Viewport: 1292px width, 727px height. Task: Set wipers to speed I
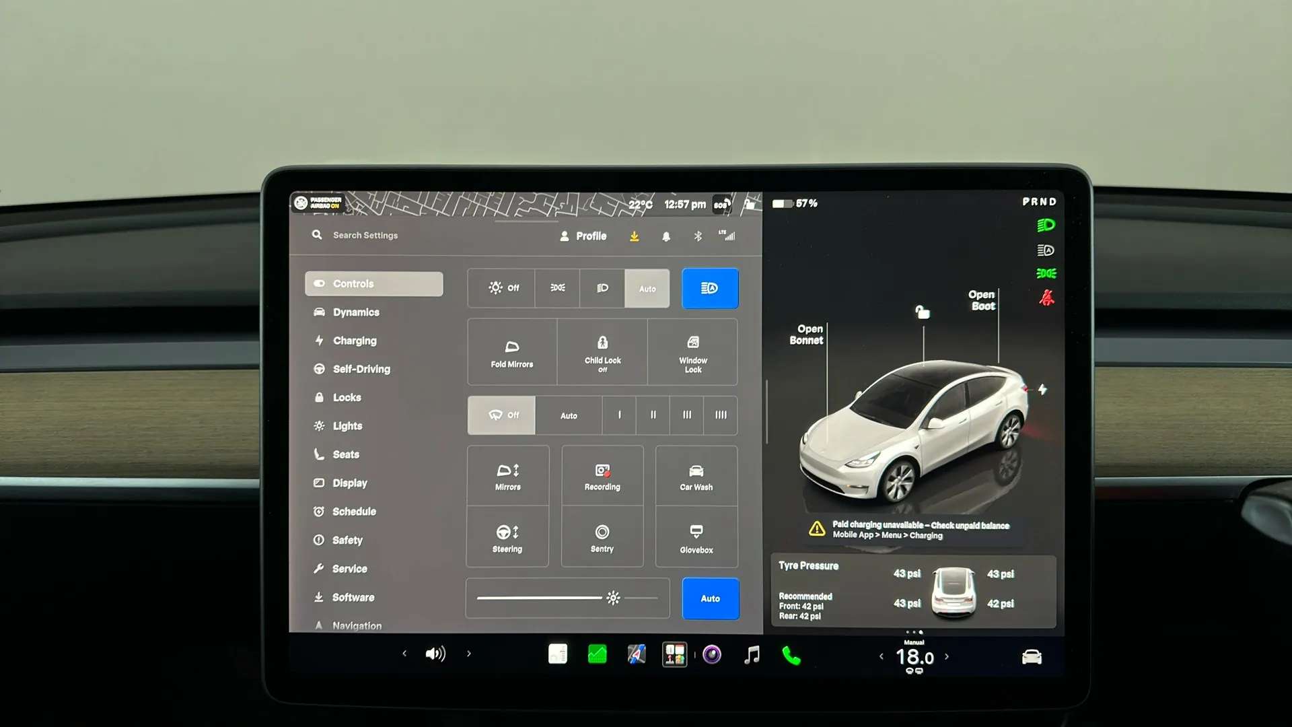point(619,415)
